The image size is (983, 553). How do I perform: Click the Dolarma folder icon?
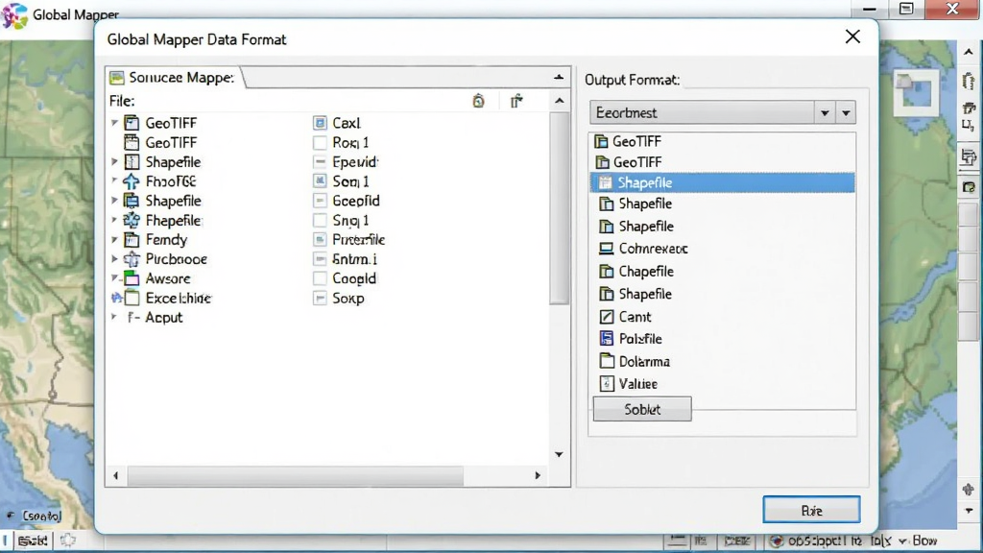[x=606, y=361]
